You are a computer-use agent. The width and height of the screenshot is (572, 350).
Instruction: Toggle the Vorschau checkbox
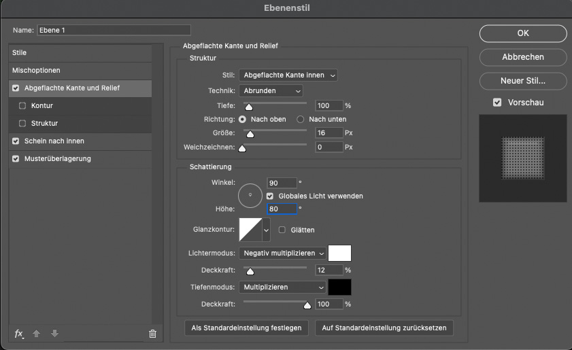tap(497, 103)
